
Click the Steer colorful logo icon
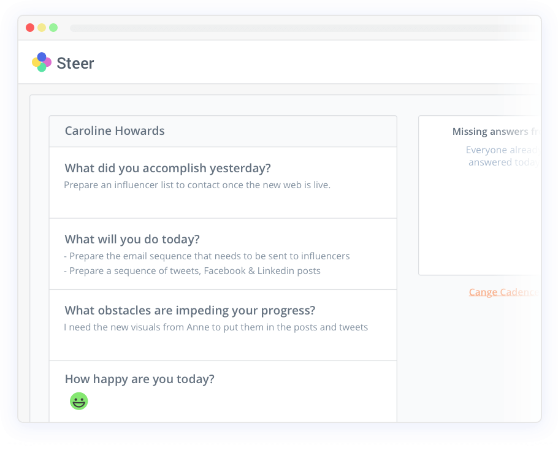[x=42, y=63]
